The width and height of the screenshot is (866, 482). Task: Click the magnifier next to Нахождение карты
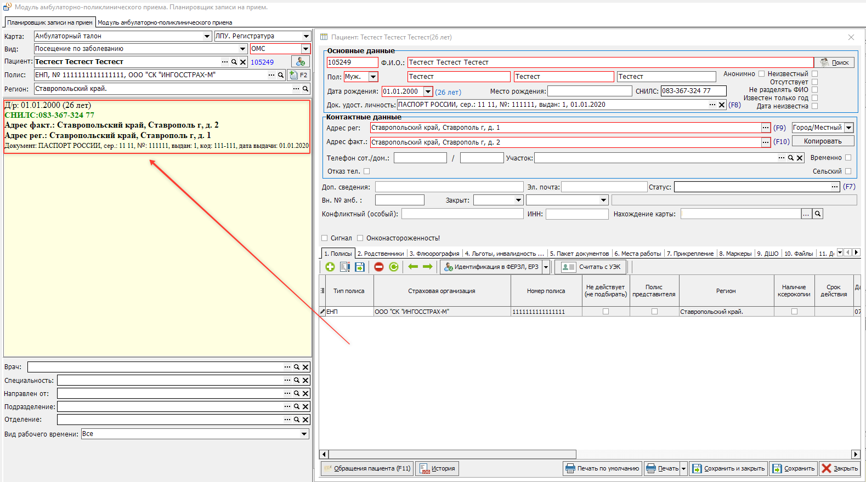point(818,214)
